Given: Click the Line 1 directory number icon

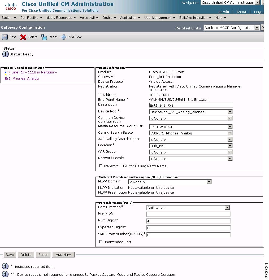Looking at the screenshot, I should pyautogui.click(x=8, y=73).
